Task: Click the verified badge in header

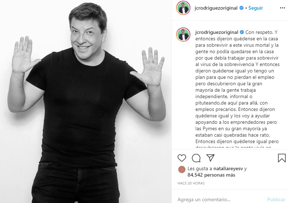Action: [x=241, y=8]
